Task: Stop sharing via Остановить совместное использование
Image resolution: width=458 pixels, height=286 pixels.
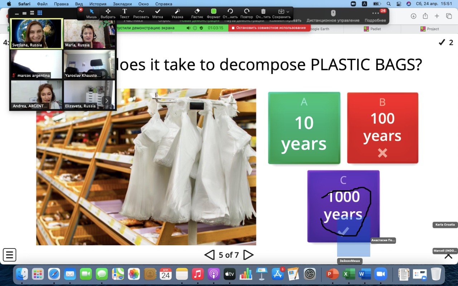Action: [x=269, y=28]
